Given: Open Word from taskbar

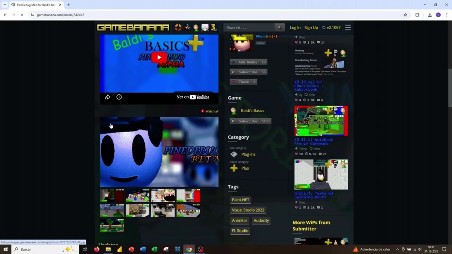Looking at the screenshot, I should coord(143,249).
